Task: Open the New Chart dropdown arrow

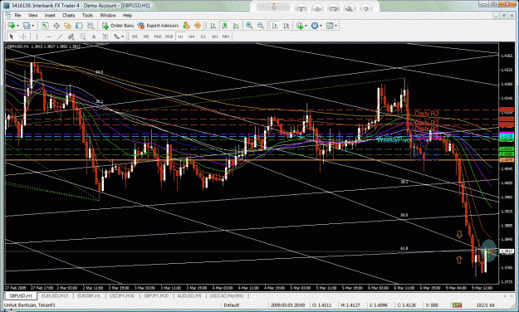Action: [x=17, y=26]
